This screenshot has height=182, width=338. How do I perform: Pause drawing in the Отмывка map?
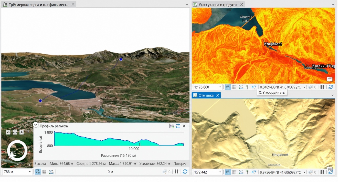(x=322, y=172)
